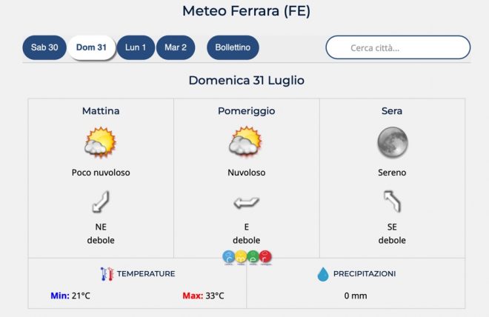Click the green circle logo icon
489x317 pixels.
click(x=253, y=257)
